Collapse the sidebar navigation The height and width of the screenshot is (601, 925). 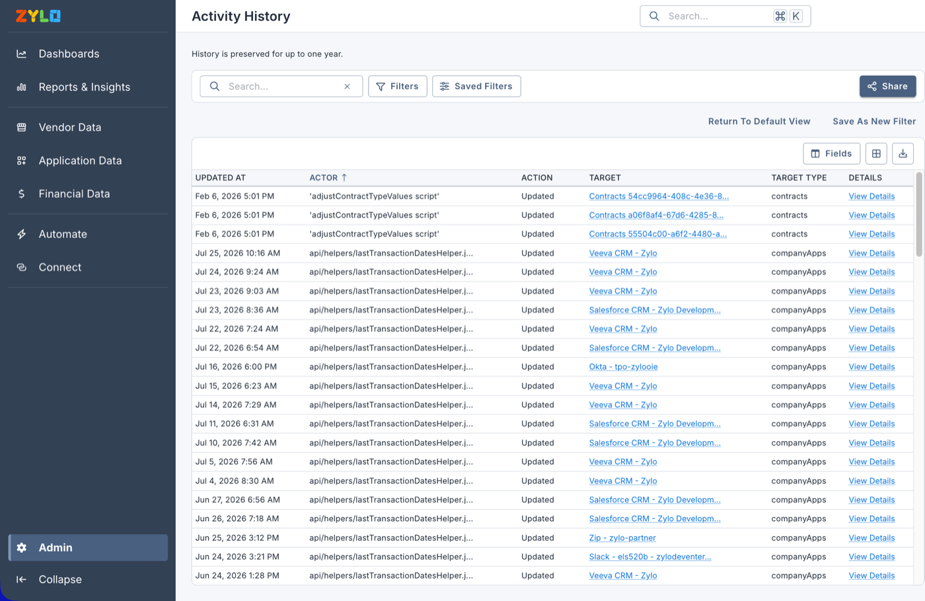pyautogui.click(x=88, y=579)
